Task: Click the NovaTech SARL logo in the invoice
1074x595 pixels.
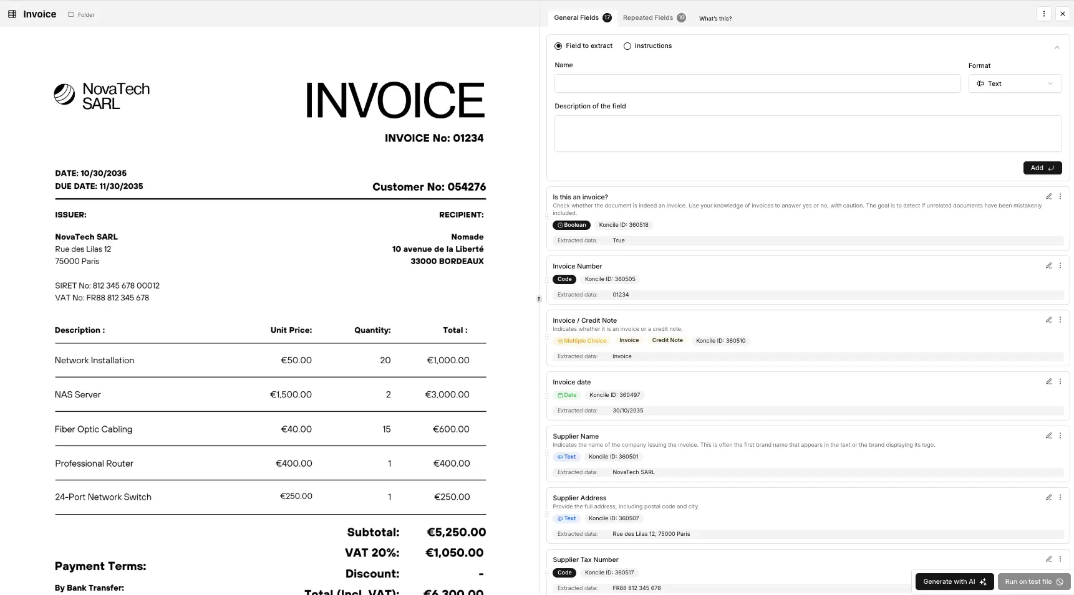Action: [102, 96]
